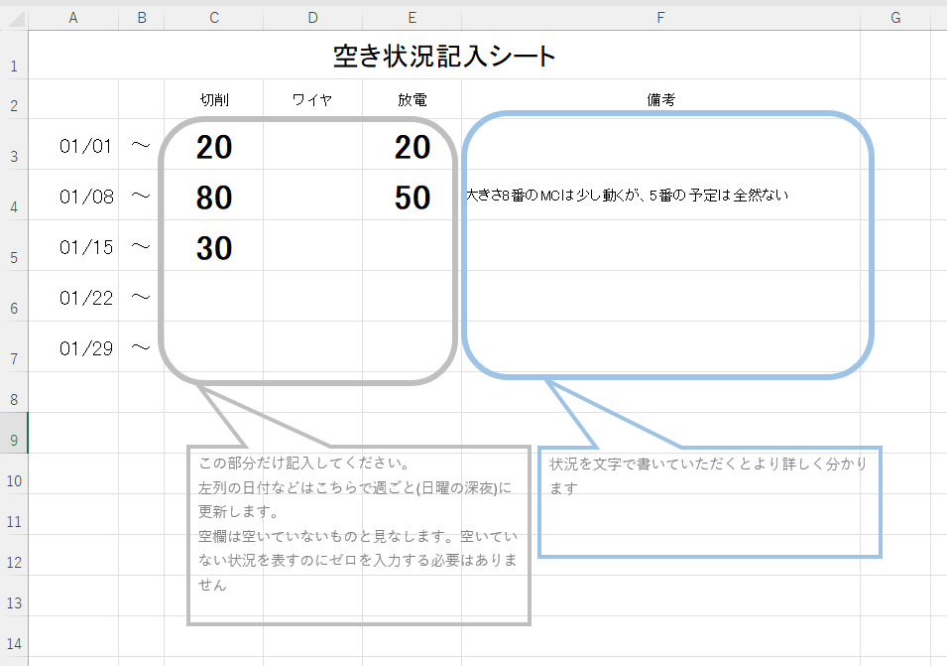Select the cell containing 80
Image resolution: width=947 pixels, height=666 pixels.
point(214,198)
